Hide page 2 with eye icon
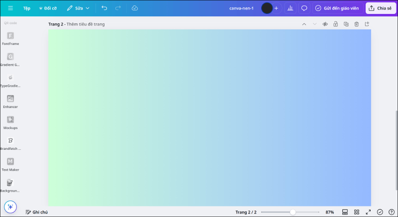The width and height of the screenshot is (398, 217). [325, 24]
